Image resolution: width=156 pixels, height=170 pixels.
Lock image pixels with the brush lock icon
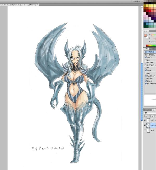pos(152,116)
